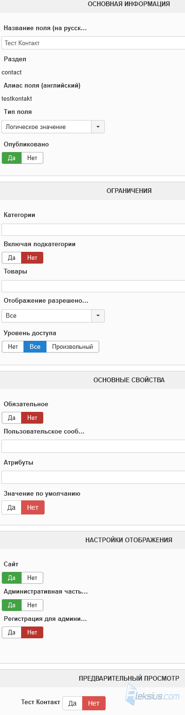Select 'Логическое значение' combo box field
This screenshot has width=185, height=715.
[x=46, y=127]
